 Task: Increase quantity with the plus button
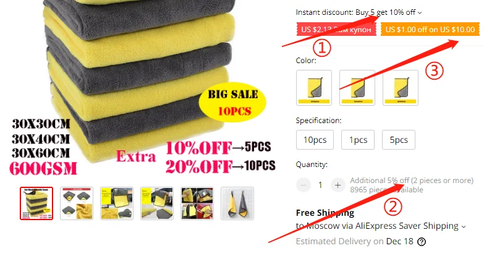(338, 185)
